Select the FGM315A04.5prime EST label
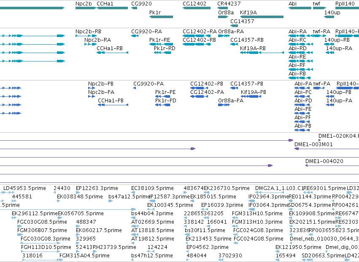Image resolution: width=359 pixels, height=262 pixels. tap(84, 256)
